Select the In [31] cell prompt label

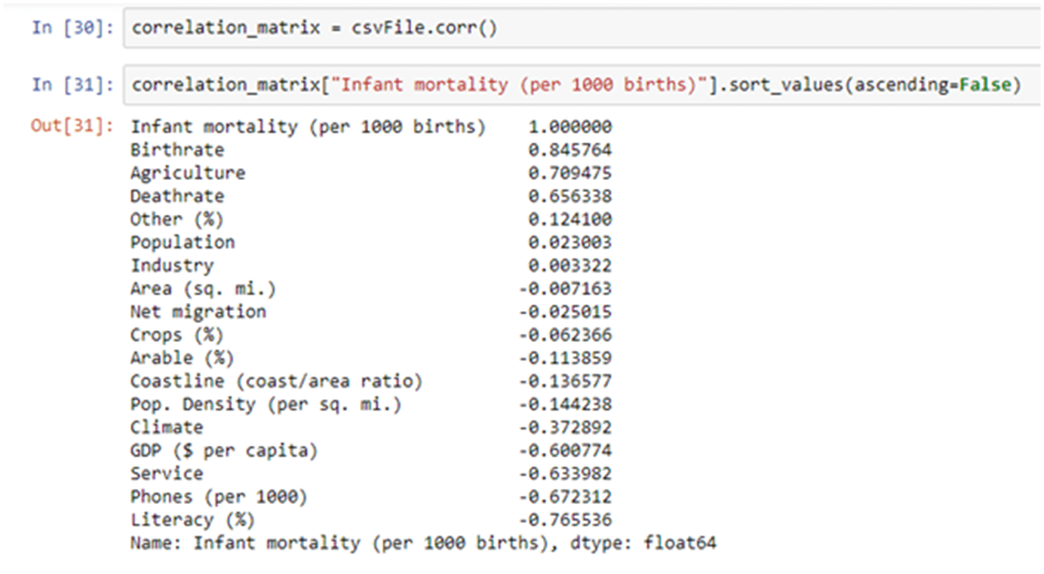(72, 85)
